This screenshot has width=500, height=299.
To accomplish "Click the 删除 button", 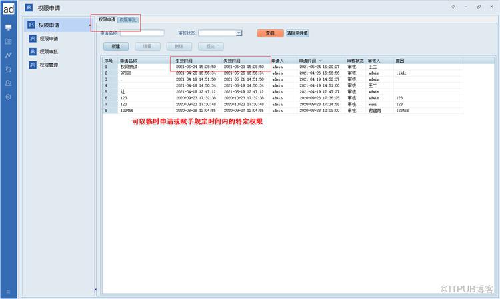I will coord(179,47).
